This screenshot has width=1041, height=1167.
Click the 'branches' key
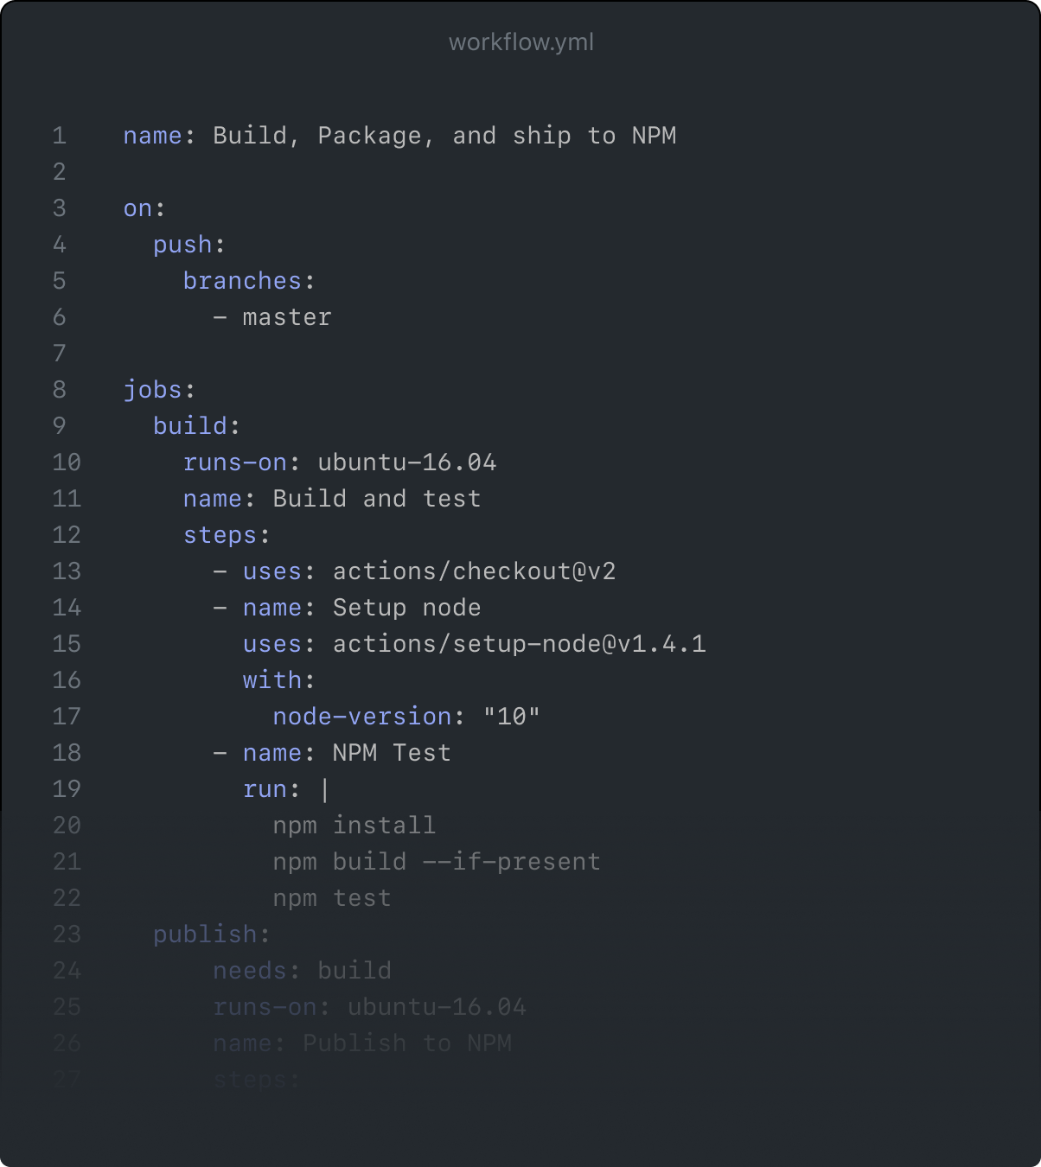click(242, 281)
